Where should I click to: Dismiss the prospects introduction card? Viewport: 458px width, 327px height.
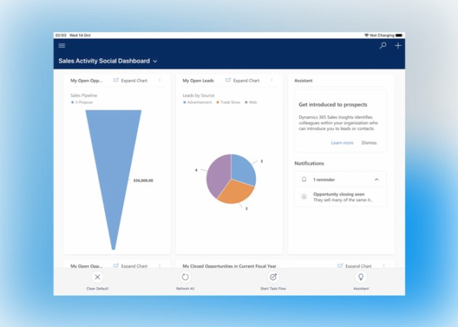(369, 142)
